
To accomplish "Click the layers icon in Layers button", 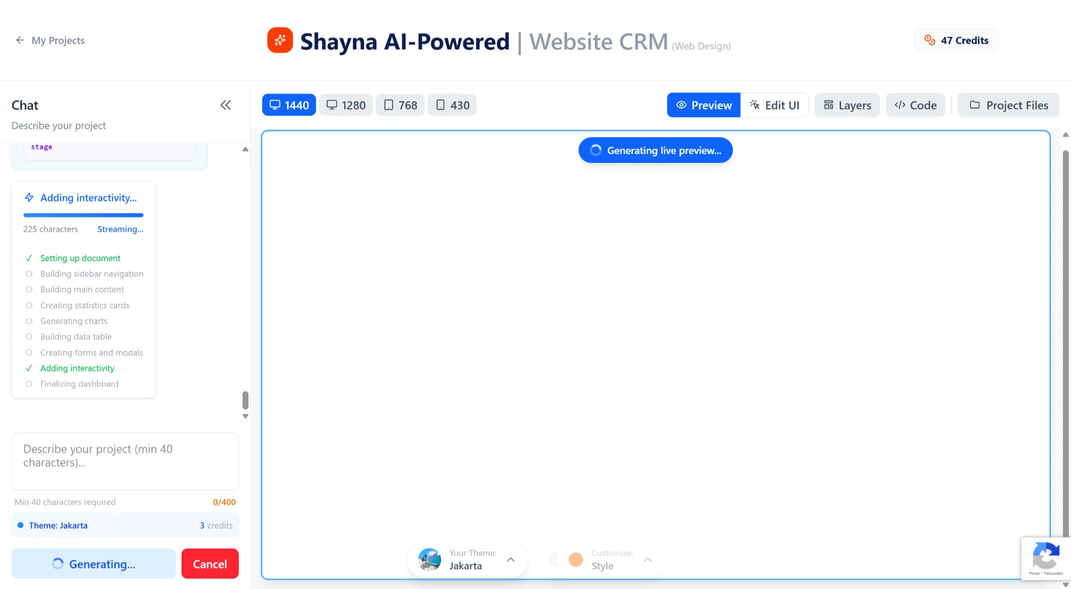I will pos(828,105).
